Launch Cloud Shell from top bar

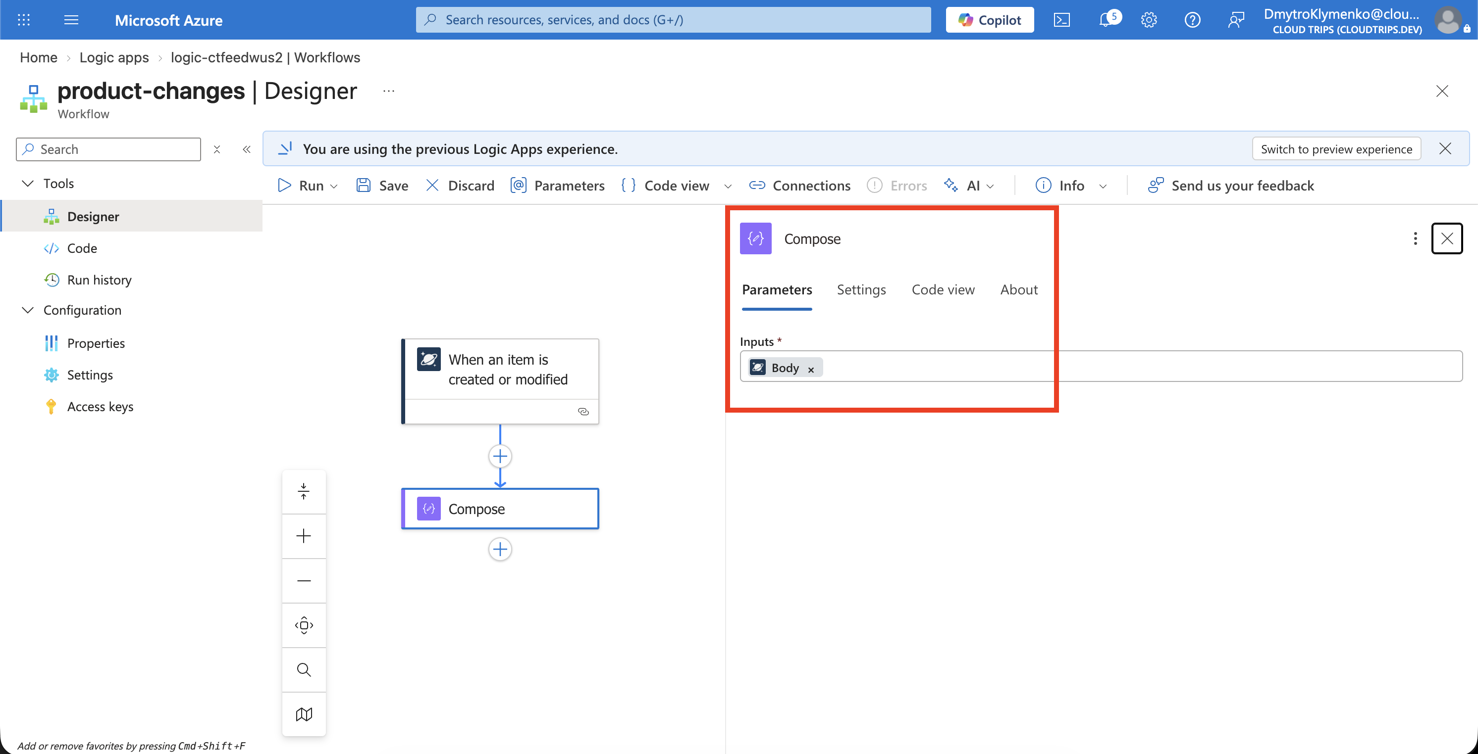tap(1061, 20)
